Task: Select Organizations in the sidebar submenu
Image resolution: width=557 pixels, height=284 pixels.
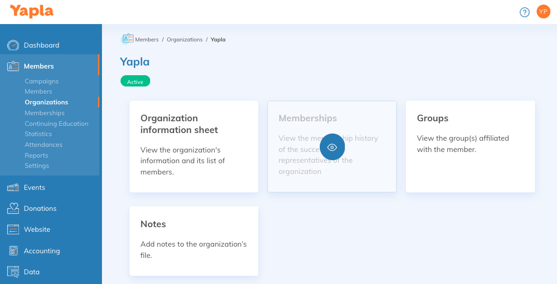Action: [46, 102]
